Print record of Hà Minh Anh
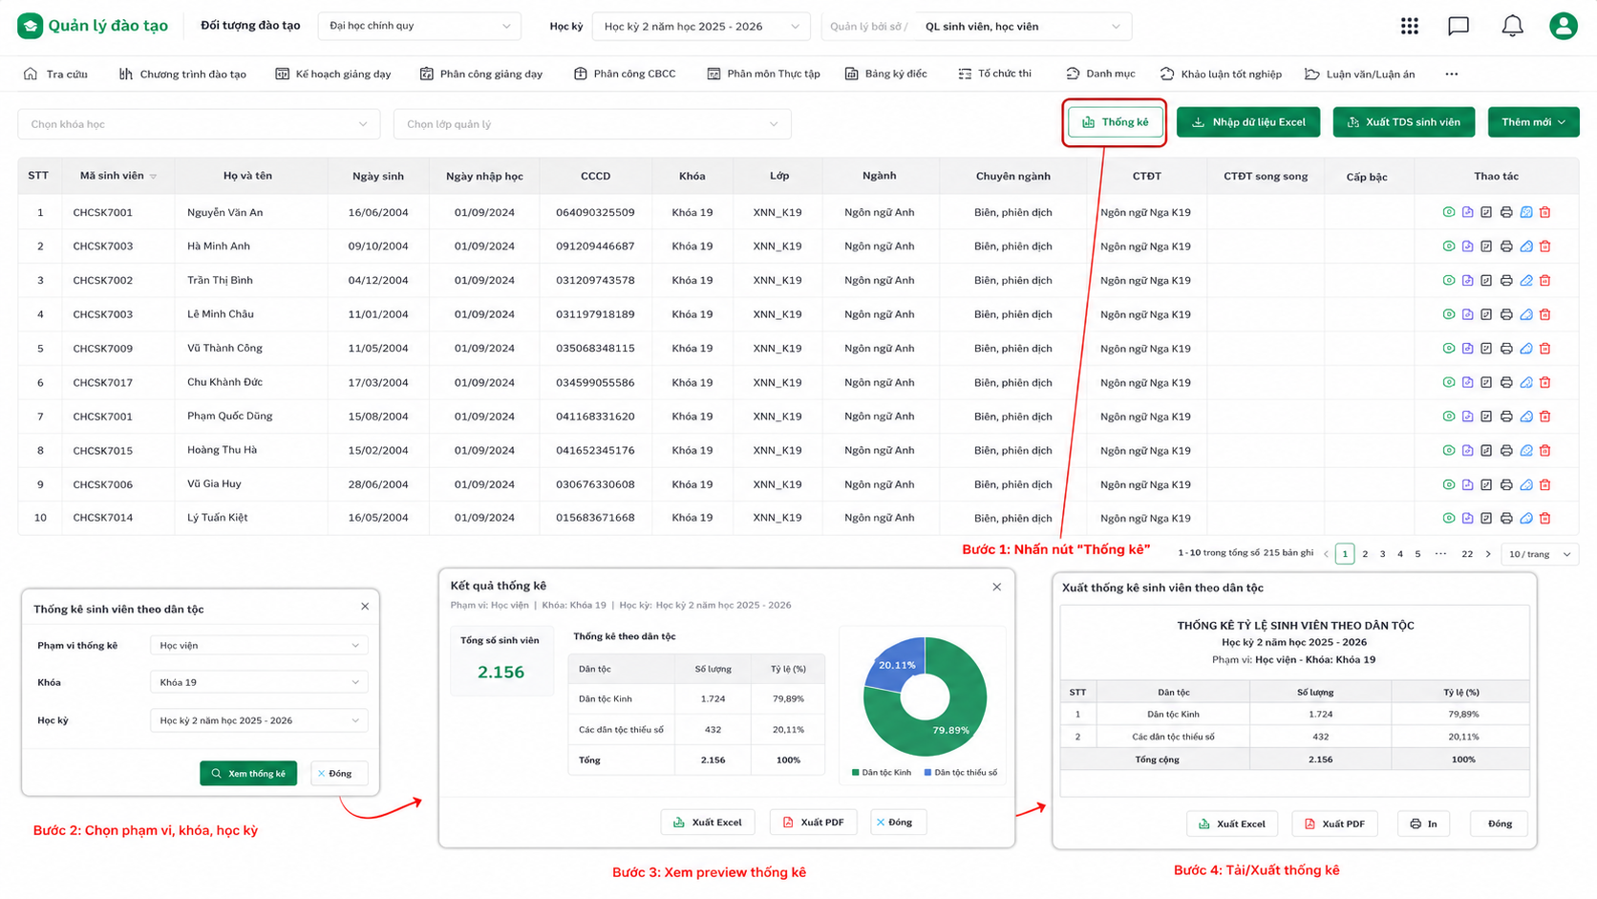Image resolution: width=1597 pixels, height=899 pixels. (x=1506, y=246)
